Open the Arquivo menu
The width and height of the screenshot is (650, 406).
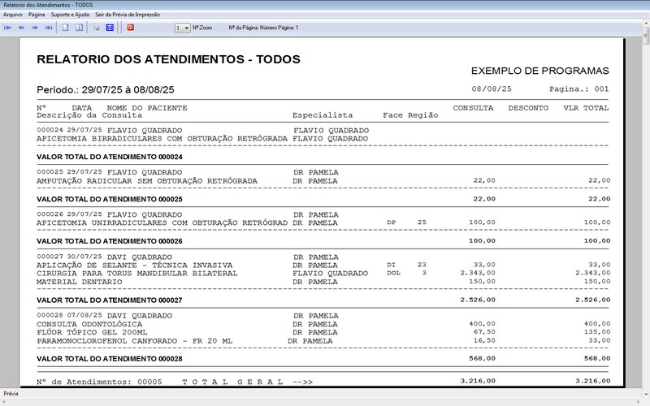click(x=13, y=15)
